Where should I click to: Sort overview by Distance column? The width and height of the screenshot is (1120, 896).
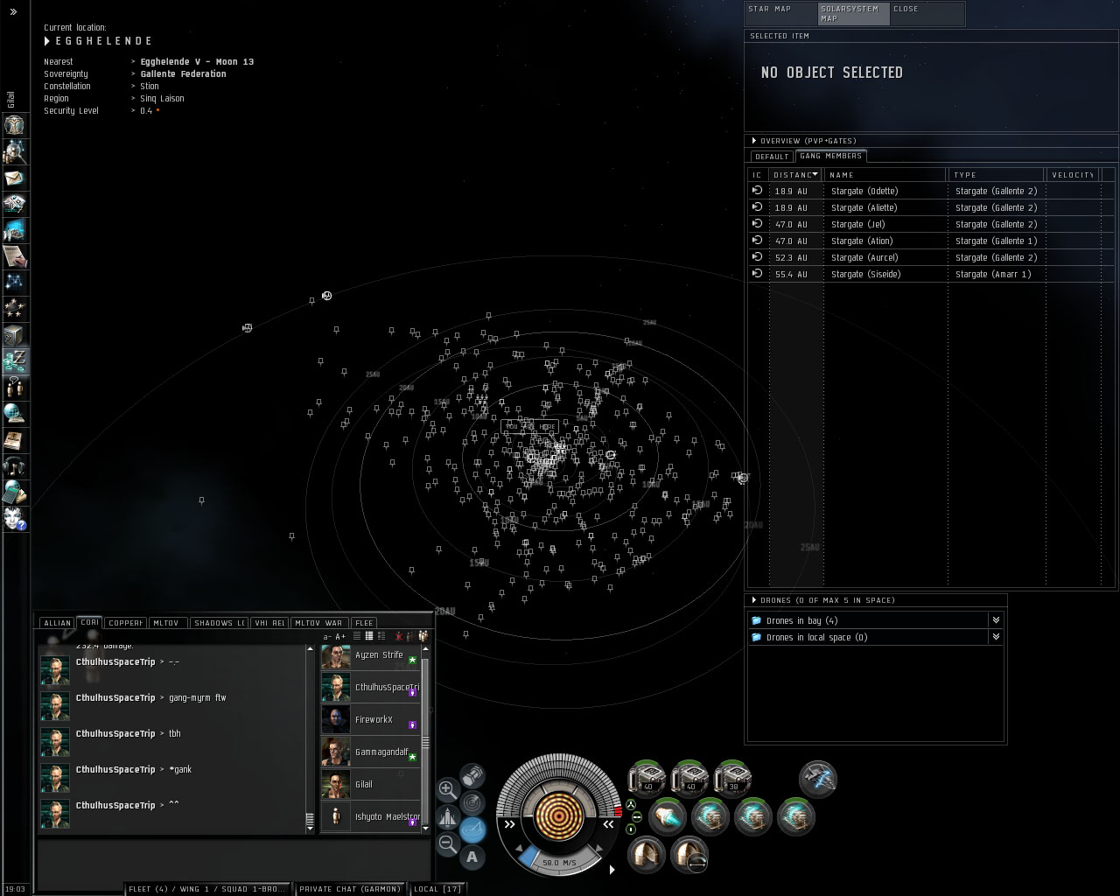(x=794, y=174)
